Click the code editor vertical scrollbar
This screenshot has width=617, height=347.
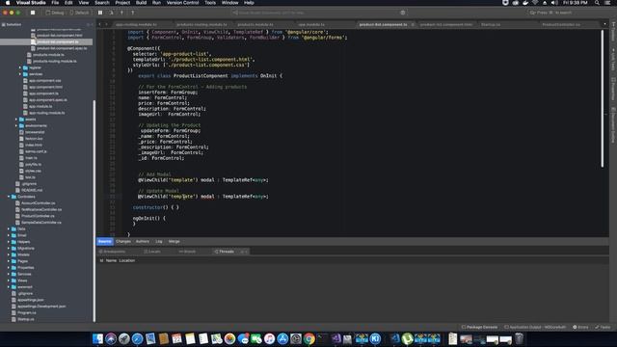[603, 98]
